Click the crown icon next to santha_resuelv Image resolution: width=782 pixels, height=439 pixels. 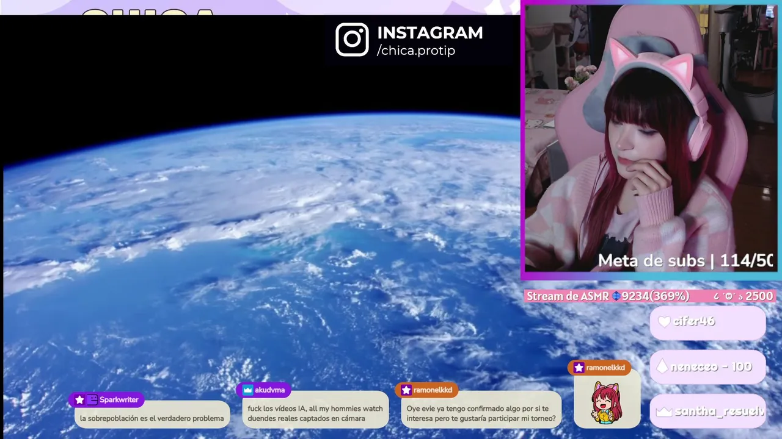click(x=664, y=412)
